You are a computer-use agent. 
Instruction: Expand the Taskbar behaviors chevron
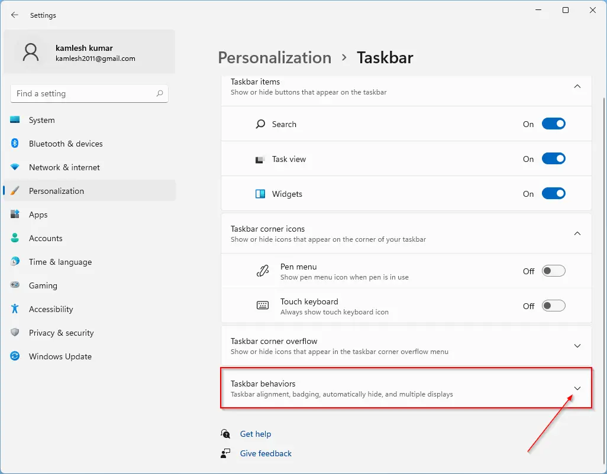coord(577,388)
